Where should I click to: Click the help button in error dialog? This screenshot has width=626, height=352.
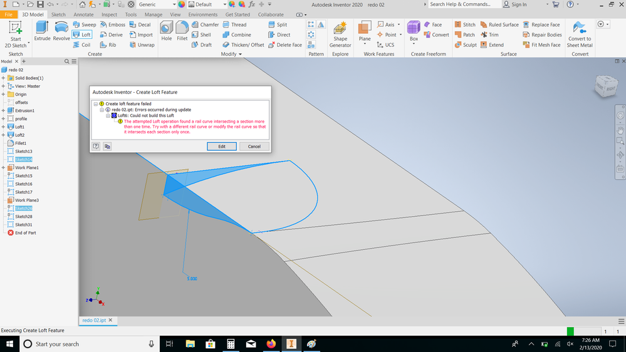pyautogui.click(x=96, y=147)
